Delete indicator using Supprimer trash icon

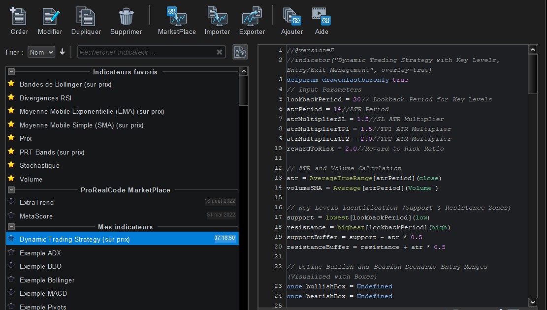click(x=126, y=17)
